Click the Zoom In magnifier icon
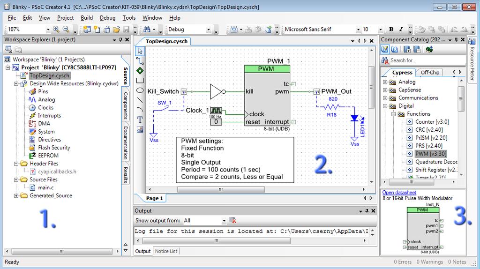Viewport: 480px width, 269px height. click(56, 29)
